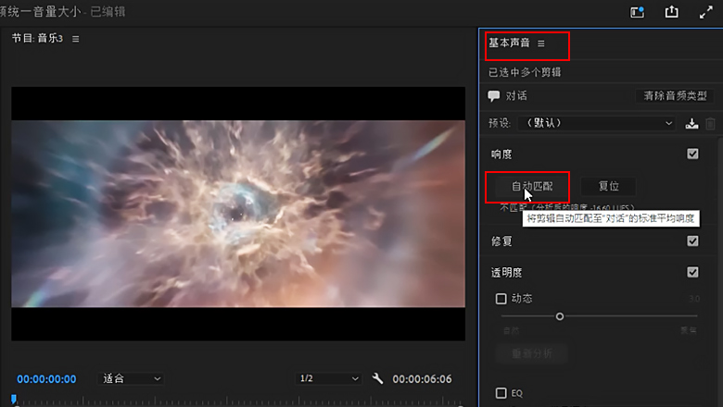Click the 已选中多个剪辑 label

525,72
